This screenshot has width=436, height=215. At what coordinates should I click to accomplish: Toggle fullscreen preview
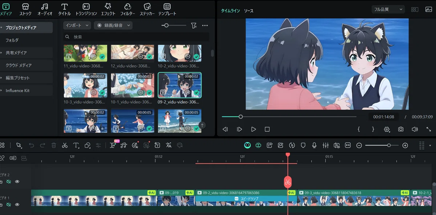[x=429, y=129]
